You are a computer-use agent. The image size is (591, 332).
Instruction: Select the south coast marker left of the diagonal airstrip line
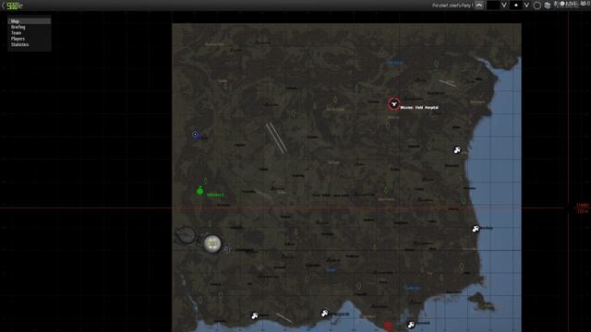click(255, 315)
